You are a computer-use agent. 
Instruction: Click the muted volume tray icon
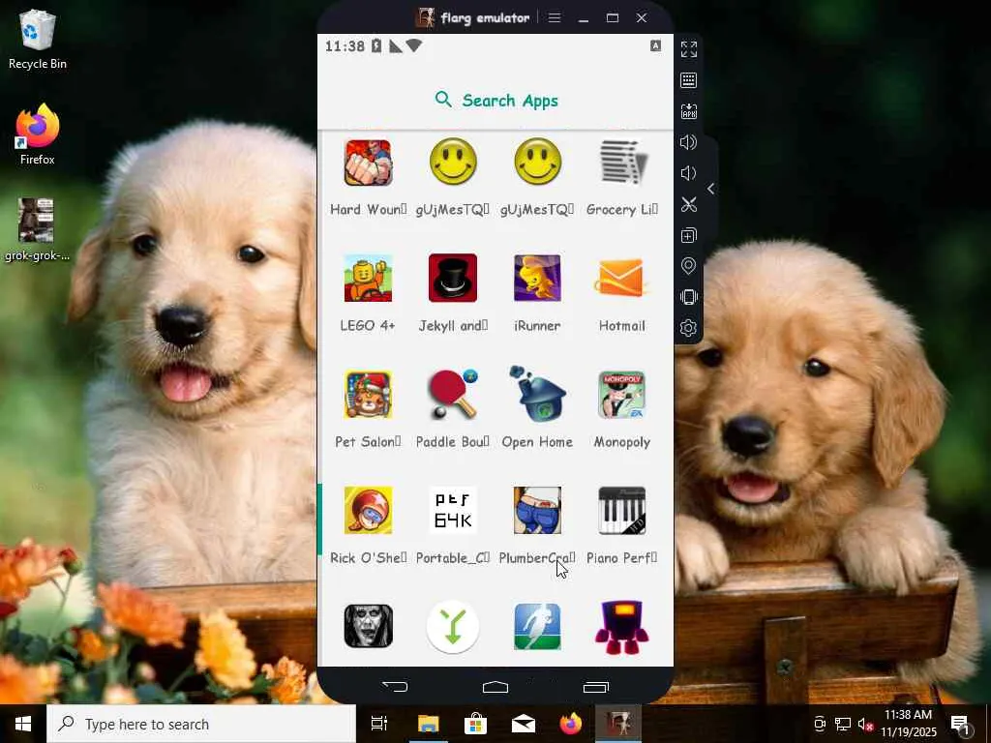pyautogui.click(x=865, y=724)
